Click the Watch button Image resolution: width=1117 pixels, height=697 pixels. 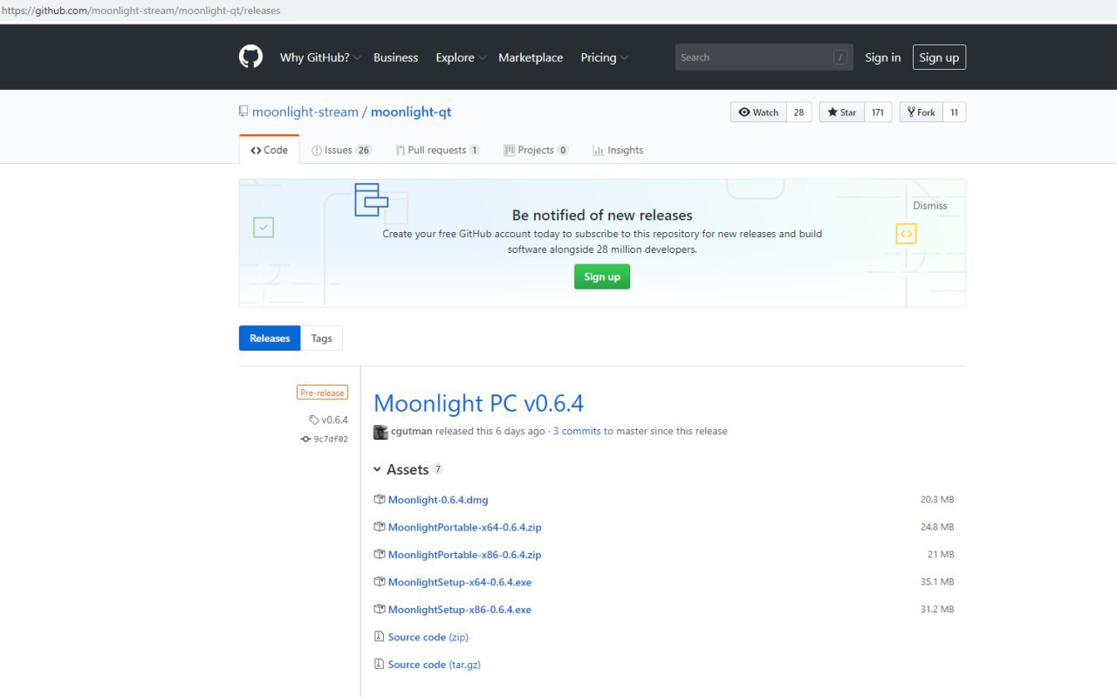coord(758,112)
